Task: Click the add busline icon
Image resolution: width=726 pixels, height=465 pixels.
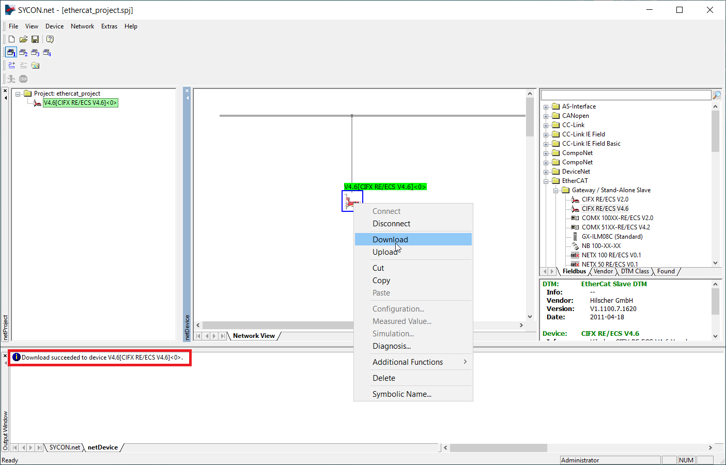Action: click(x=11, y=66)
